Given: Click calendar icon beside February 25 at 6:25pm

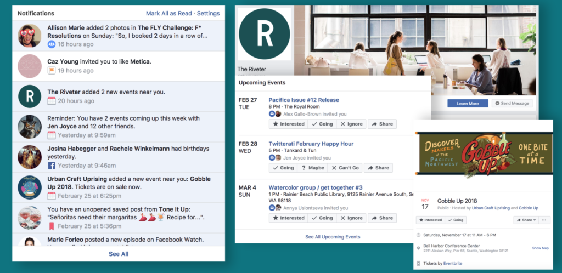Looking at the screenshot, I should tap(52, 196).
